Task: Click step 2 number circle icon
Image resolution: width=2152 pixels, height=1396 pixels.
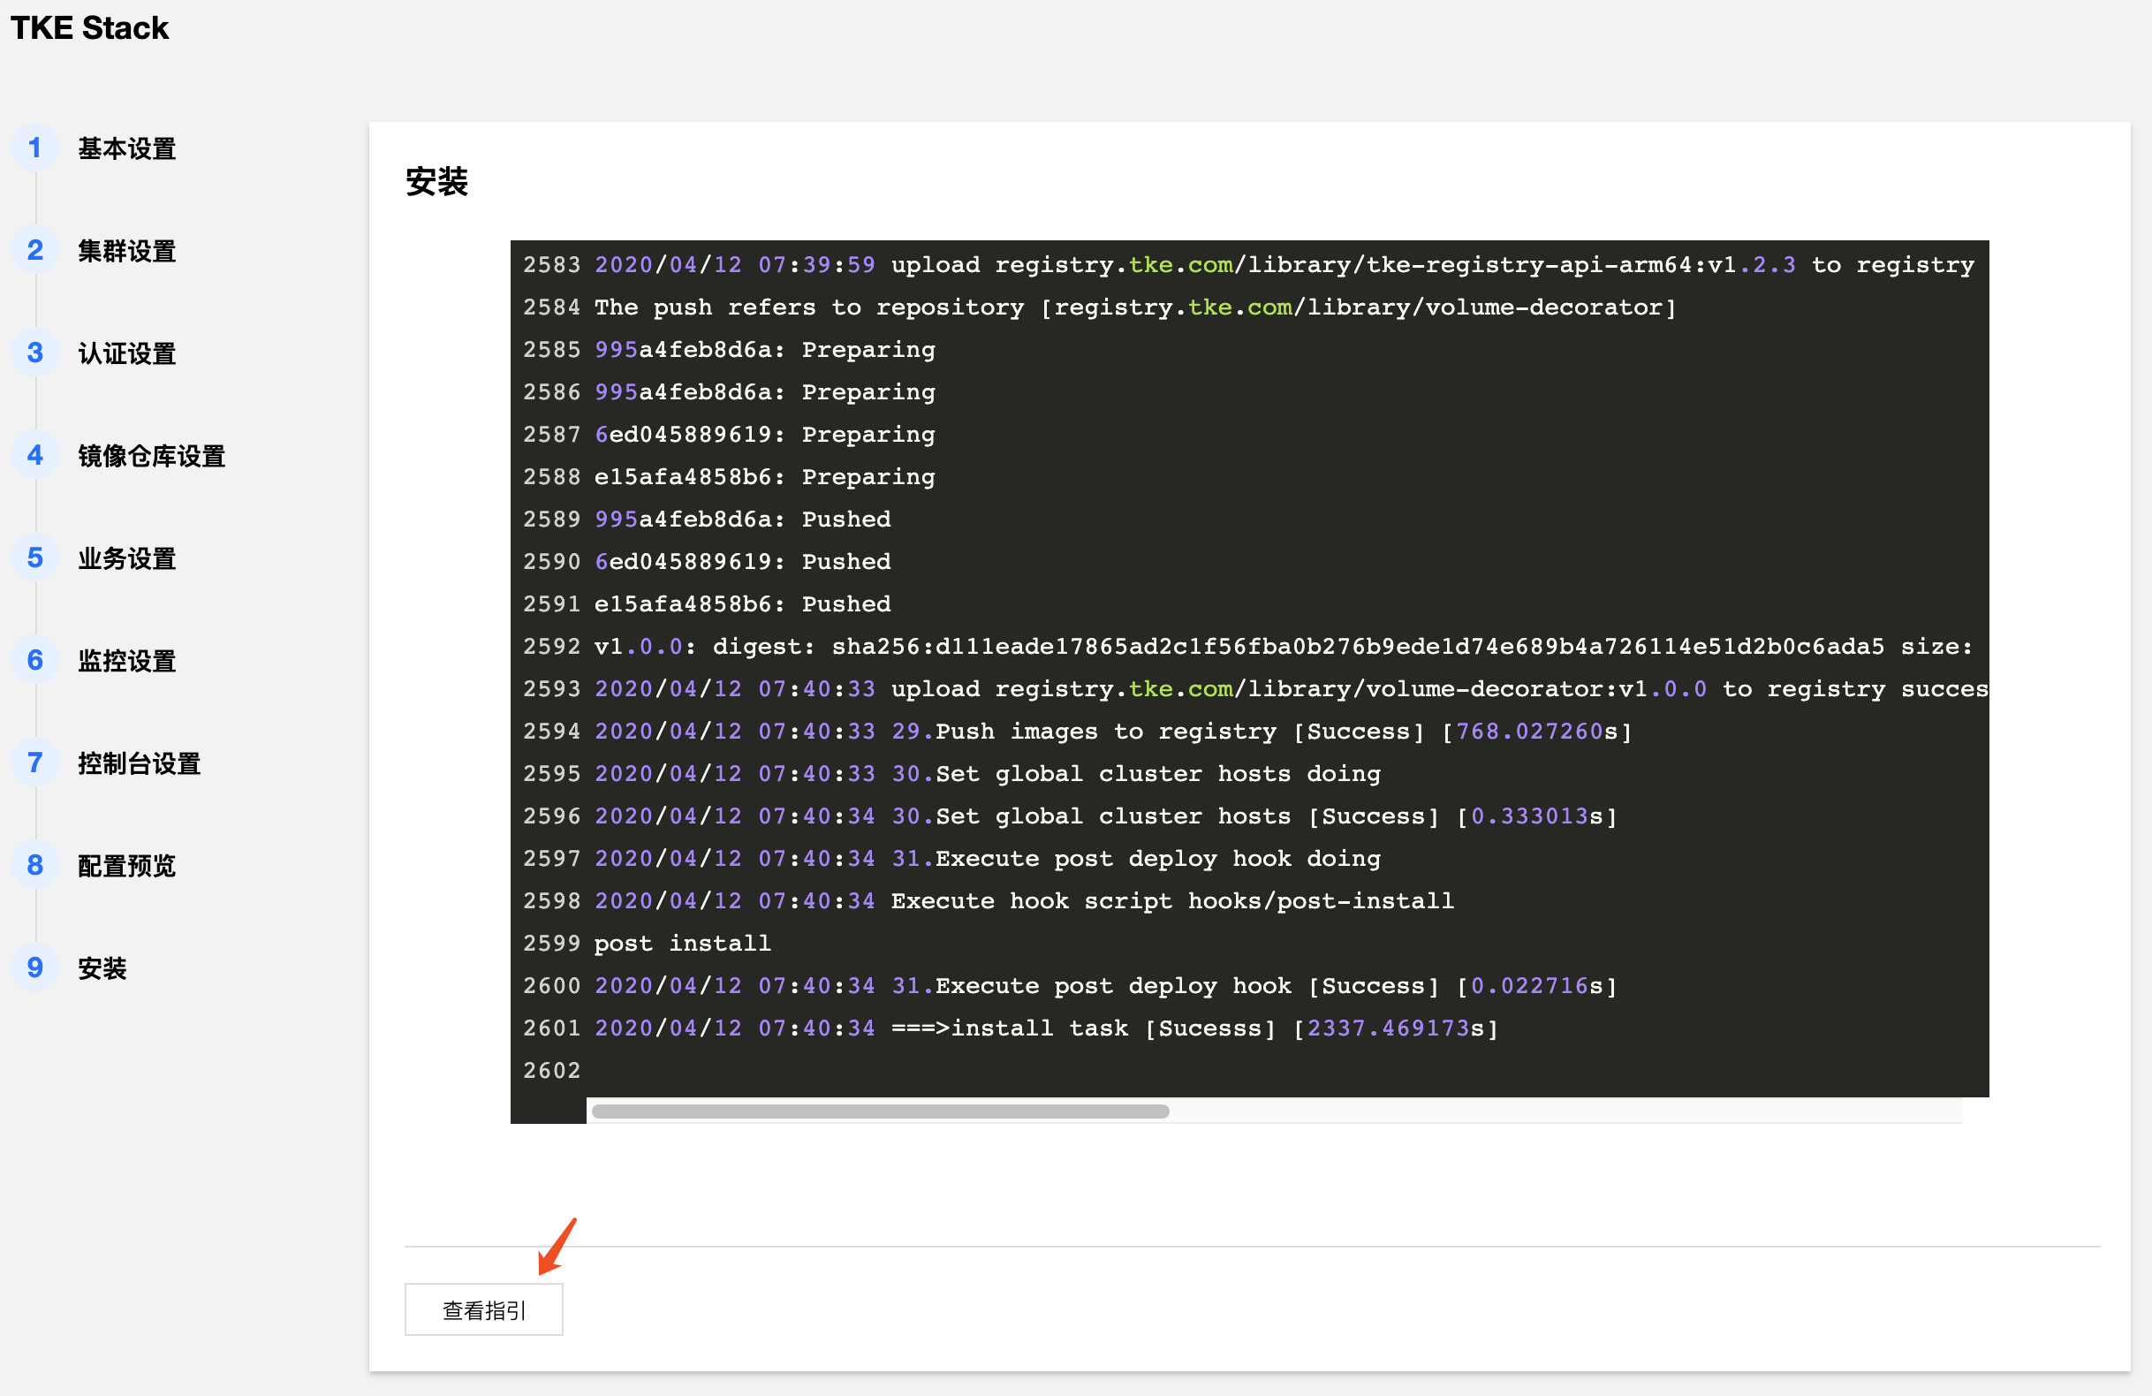Action: (35, 250)
